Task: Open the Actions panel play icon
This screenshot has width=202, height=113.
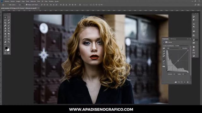Action: 194,20
